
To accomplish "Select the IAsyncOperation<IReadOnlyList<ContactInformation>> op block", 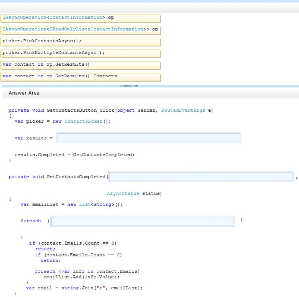I will point(80,30).
